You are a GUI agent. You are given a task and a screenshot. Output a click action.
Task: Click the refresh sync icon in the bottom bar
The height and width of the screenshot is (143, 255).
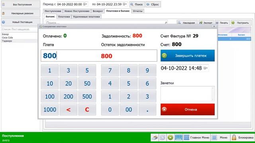pyautogui.click(x=163, y=138)
